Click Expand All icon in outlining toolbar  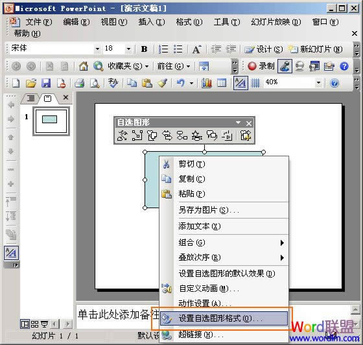tap(10, 216)
